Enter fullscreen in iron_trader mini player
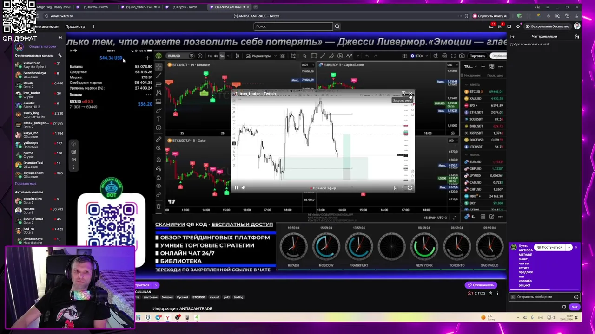 tap(410, 188)
